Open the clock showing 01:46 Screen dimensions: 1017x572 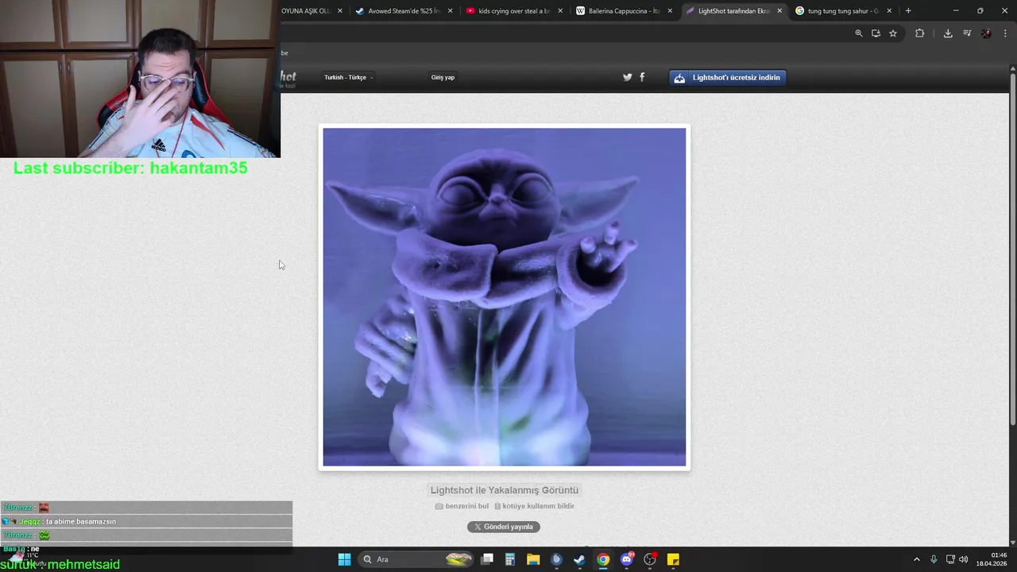point(992,559)
